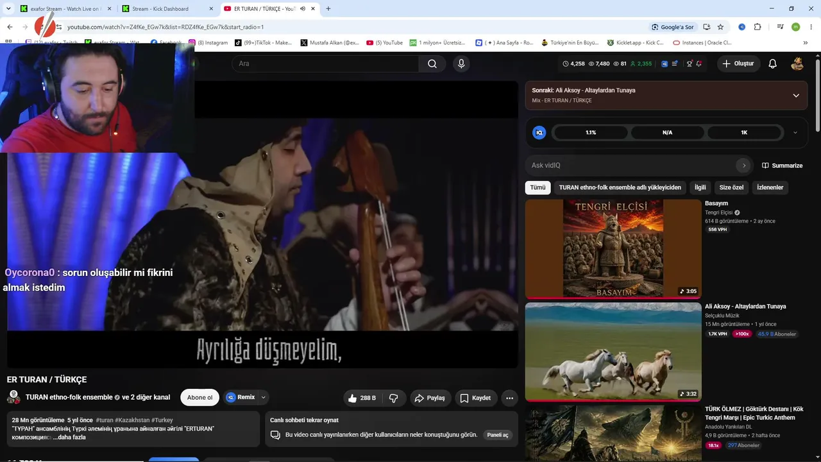Open 'Ali Aksoy - Altaylardan Tunaya' horses thumbnail
The height and width of the screenshot is (462, 821).
(x=613, y=352)
